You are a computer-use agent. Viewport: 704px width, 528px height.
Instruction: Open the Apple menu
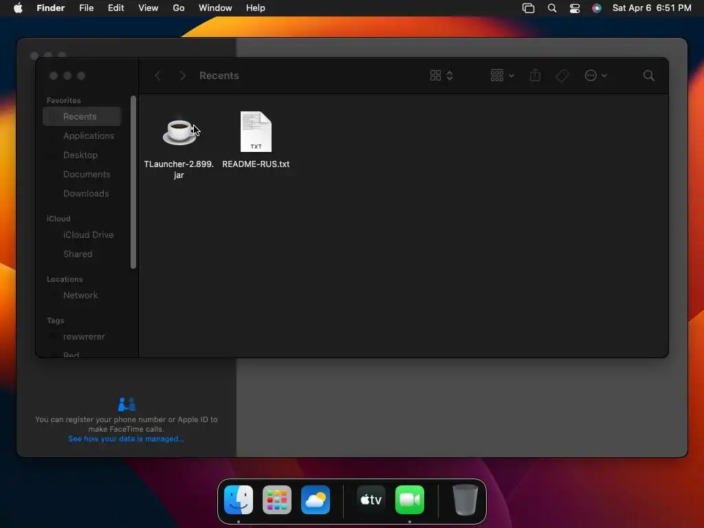coord(18,8)
